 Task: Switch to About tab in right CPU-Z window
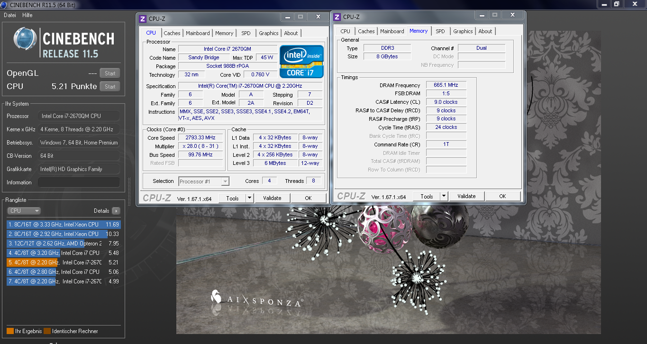coord(485,31)
